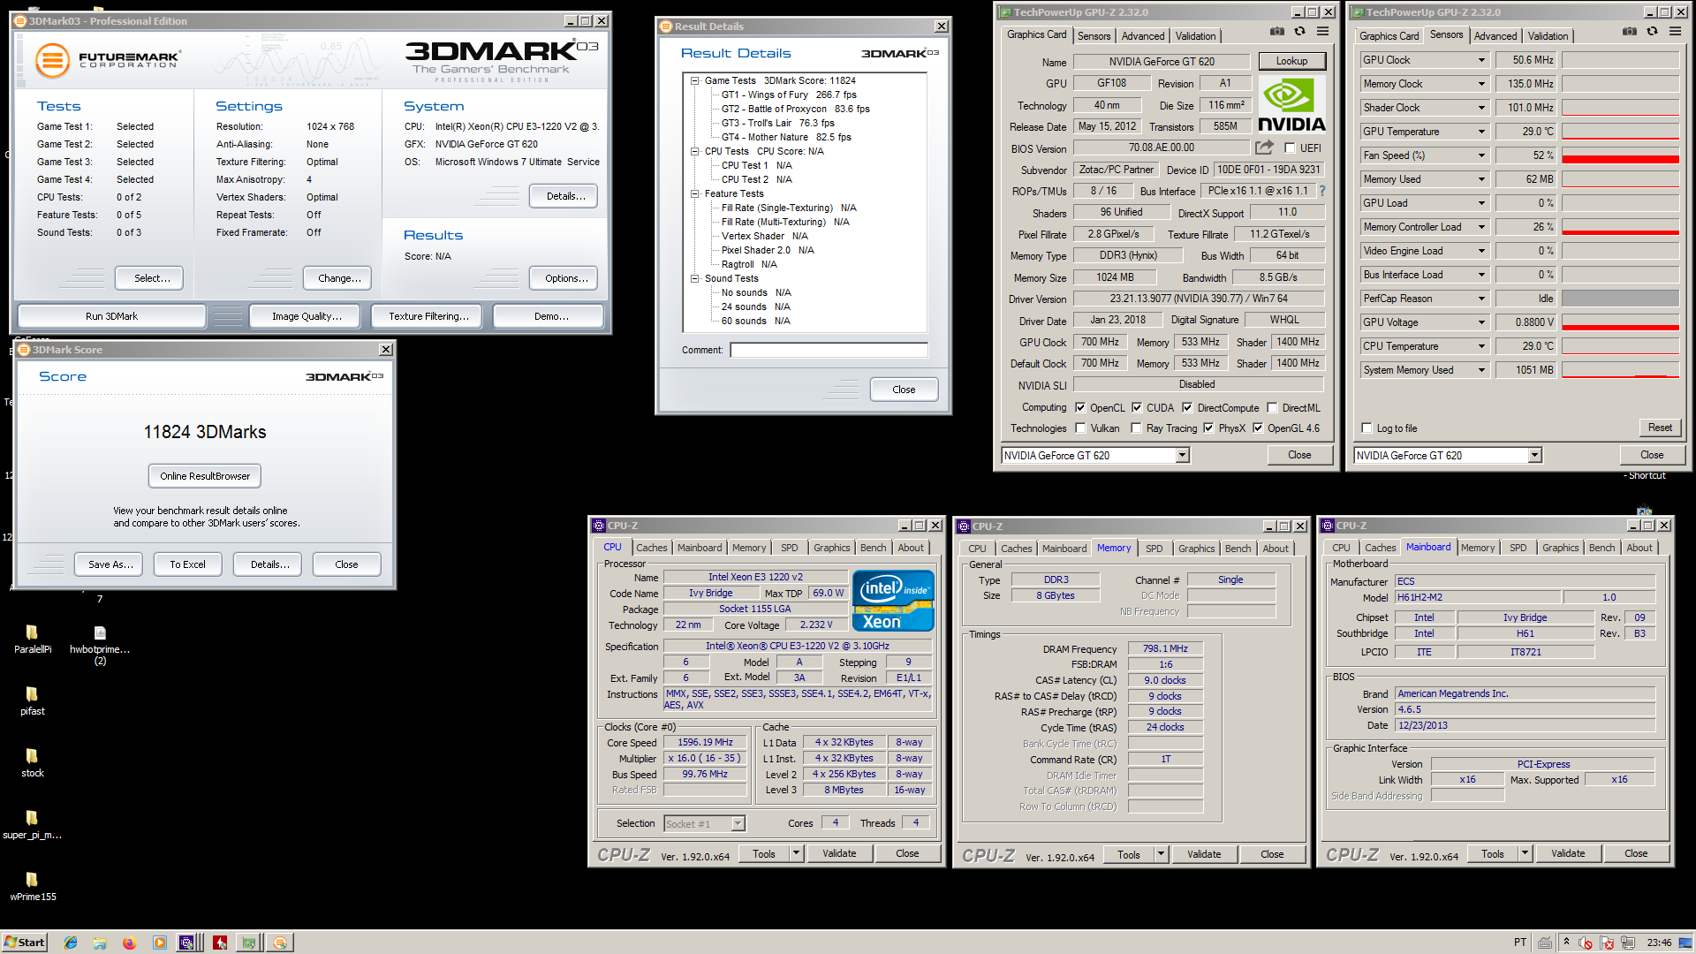Click the screenshot camera icon in left GPU-Z window
Image resolution: width=1696 pixels, height=954 pixels.
point(1277,32)
